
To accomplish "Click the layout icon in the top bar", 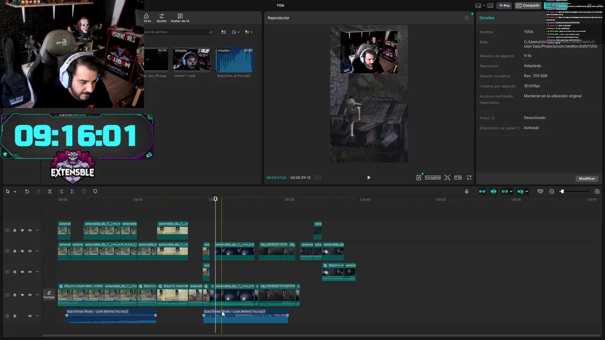I will 478,6.
